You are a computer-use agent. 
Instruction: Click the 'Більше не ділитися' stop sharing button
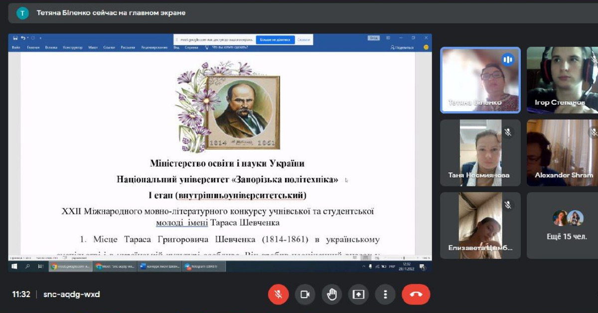(275, 40)
